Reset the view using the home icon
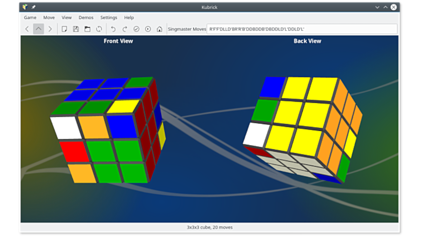Screen dimensions: 421x237 (160, 29)
